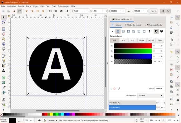This screenshot has height=123, width=181.
Task: Select linear gradient fill type
Action: pos(123,31)
